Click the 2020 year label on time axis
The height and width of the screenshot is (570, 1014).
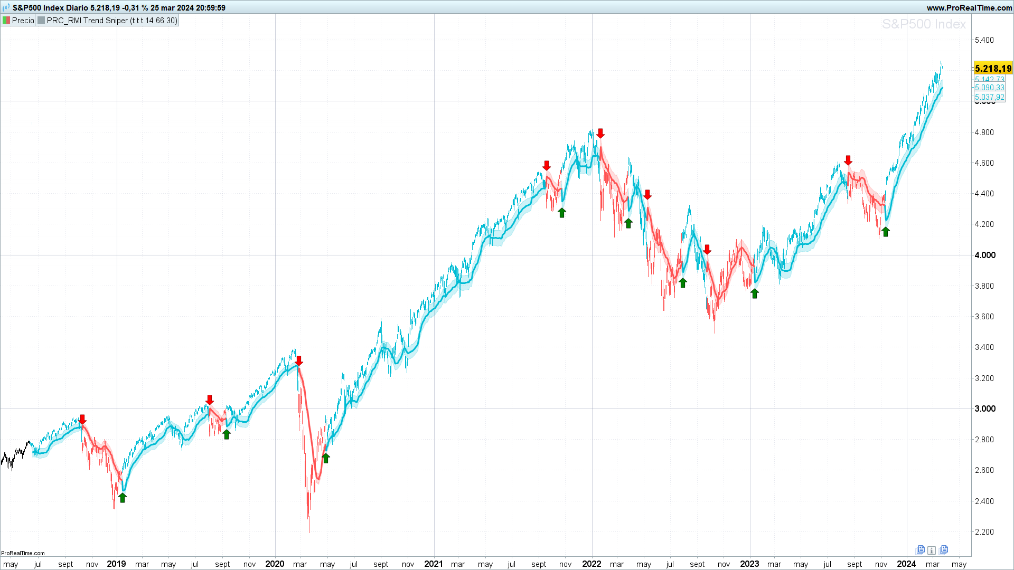(x=275, y=564)
